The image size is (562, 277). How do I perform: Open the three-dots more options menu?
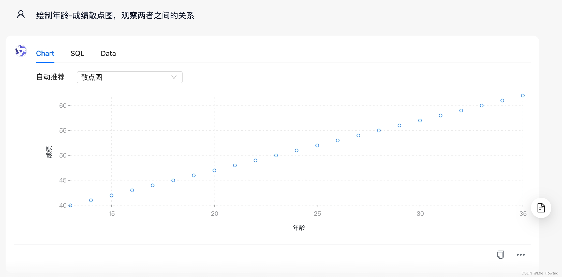[x=521, y=255]
